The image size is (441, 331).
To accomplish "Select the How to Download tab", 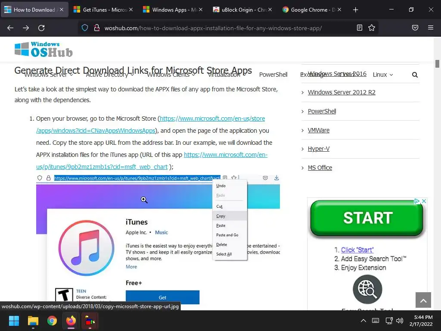I will pyautogui.click(x=34, y=9).
